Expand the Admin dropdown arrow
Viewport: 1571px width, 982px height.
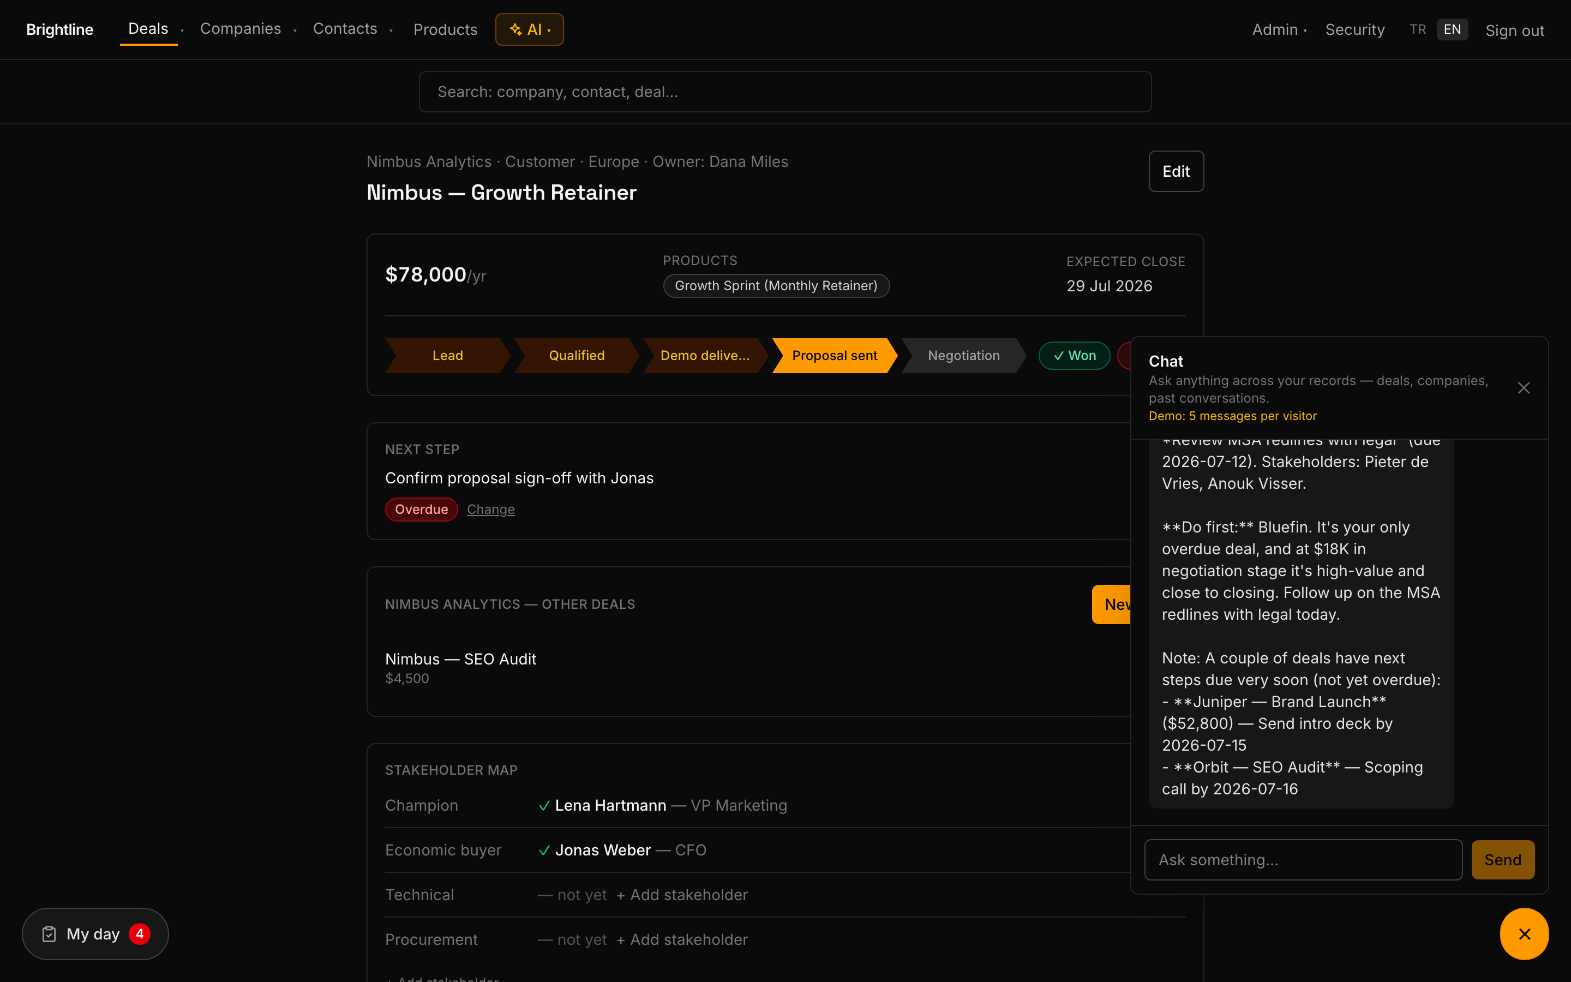click(1305, 31)
